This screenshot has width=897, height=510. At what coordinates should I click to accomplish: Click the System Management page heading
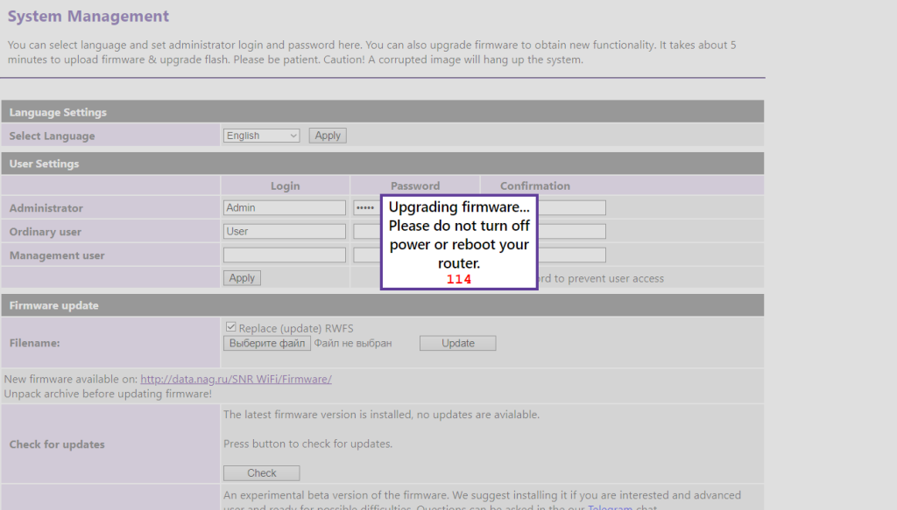tap(88, 16)
